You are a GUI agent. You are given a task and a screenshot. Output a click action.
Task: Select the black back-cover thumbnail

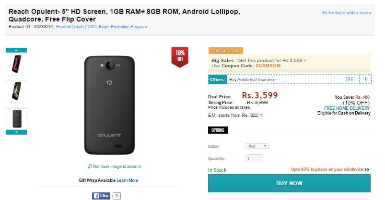(17, 118)
